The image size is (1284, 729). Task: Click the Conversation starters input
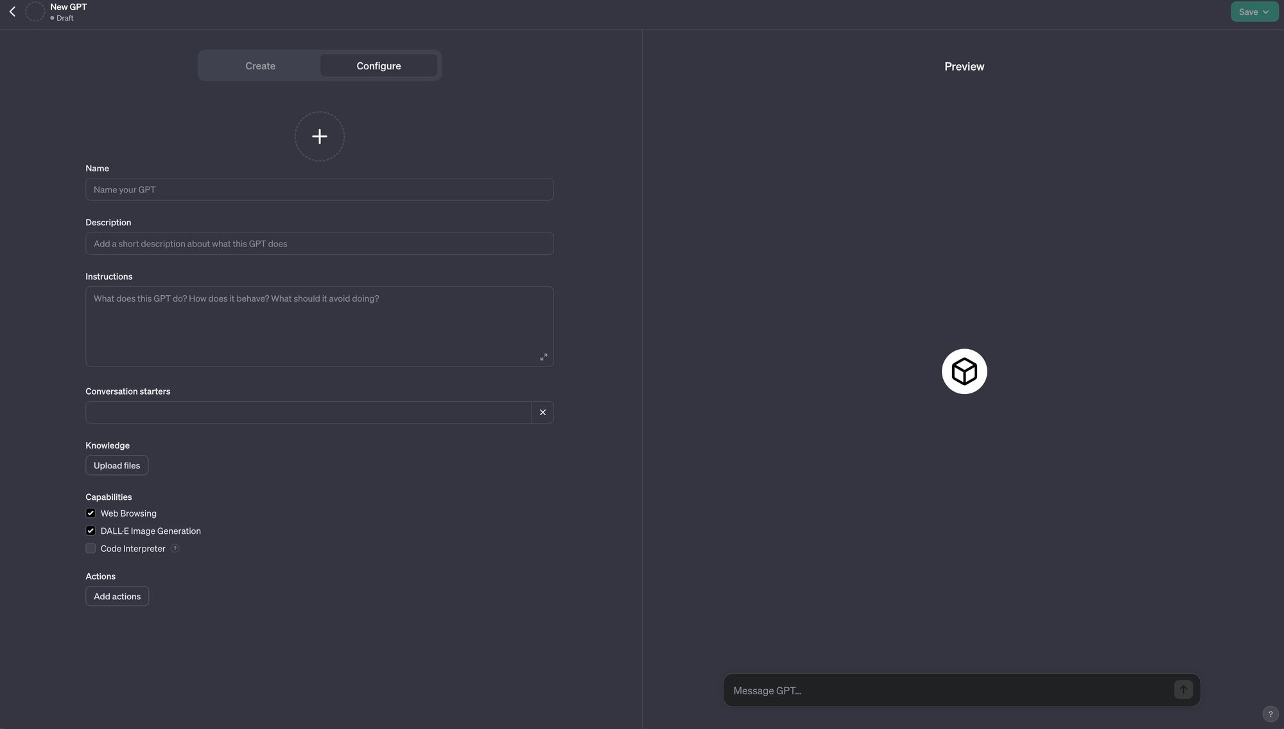308,412
